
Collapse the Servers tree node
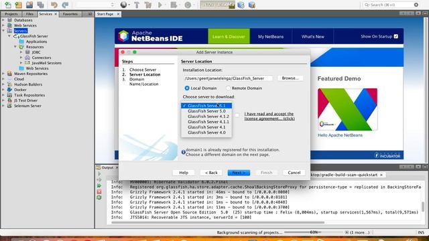pyautogui.click(x=3, y=31)
